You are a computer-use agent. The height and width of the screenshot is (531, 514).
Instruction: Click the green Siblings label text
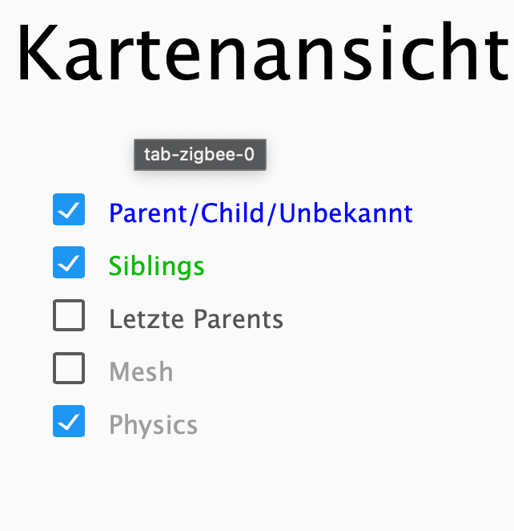tap(156, 266)
